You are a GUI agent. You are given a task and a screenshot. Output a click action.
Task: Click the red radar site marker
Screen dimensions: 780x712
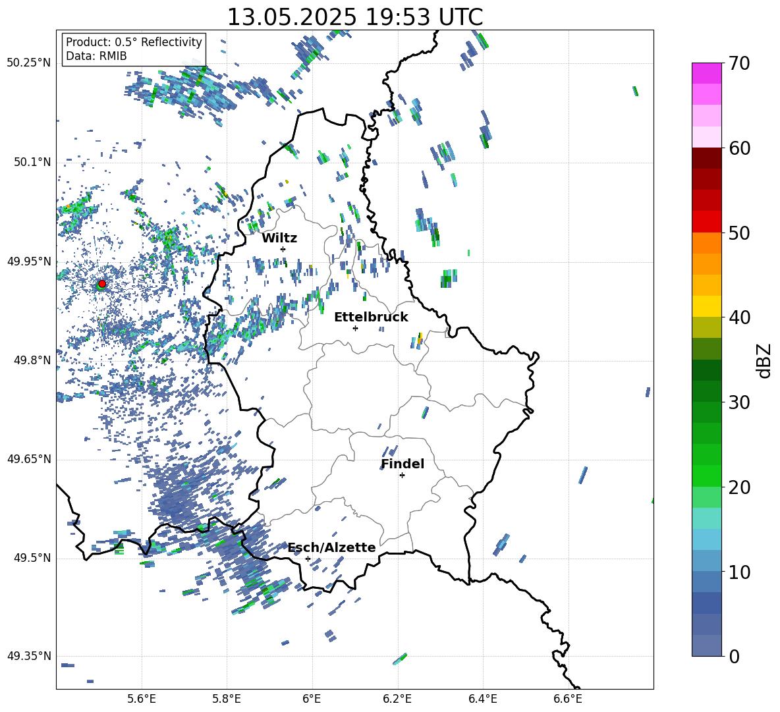click(102, 284)
